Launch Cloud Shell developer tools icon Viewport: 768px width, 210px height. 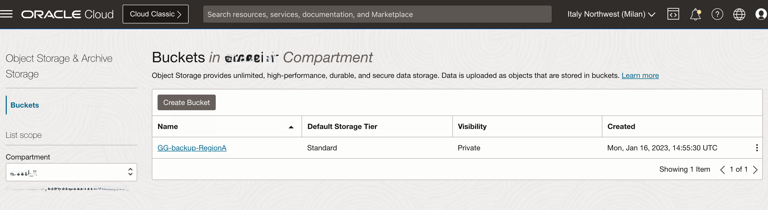673,14
